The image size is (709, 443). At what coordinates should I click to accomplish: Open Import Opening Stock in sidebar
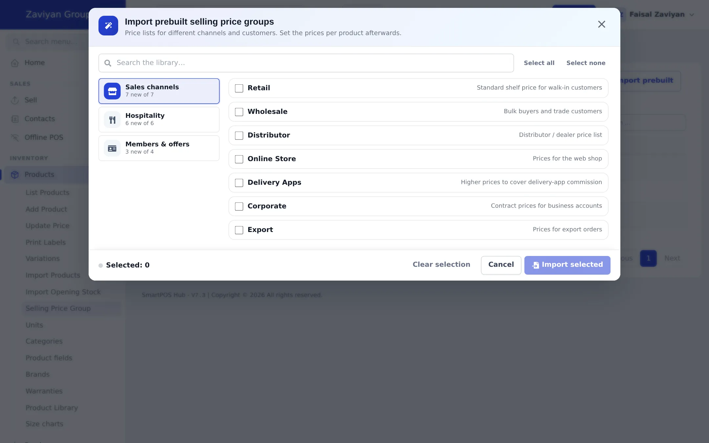[x=63, y=292]
